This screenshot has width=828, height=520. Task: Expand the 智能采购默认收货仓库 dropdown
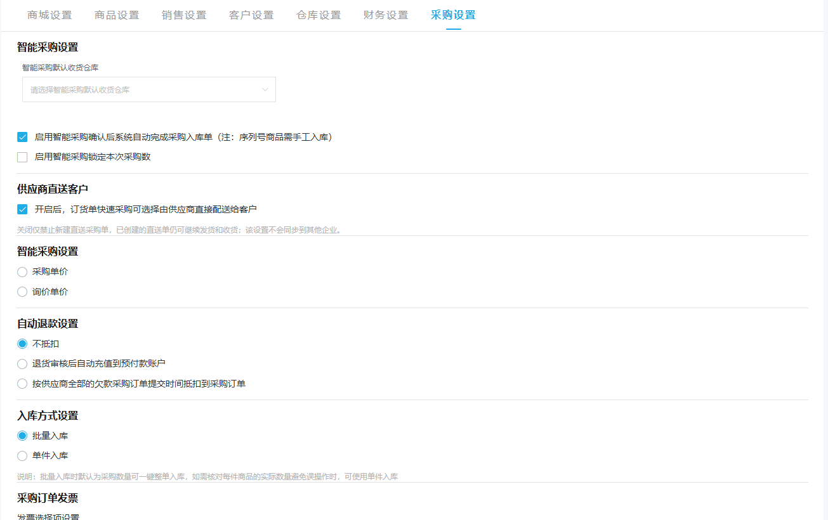[149, 89]
